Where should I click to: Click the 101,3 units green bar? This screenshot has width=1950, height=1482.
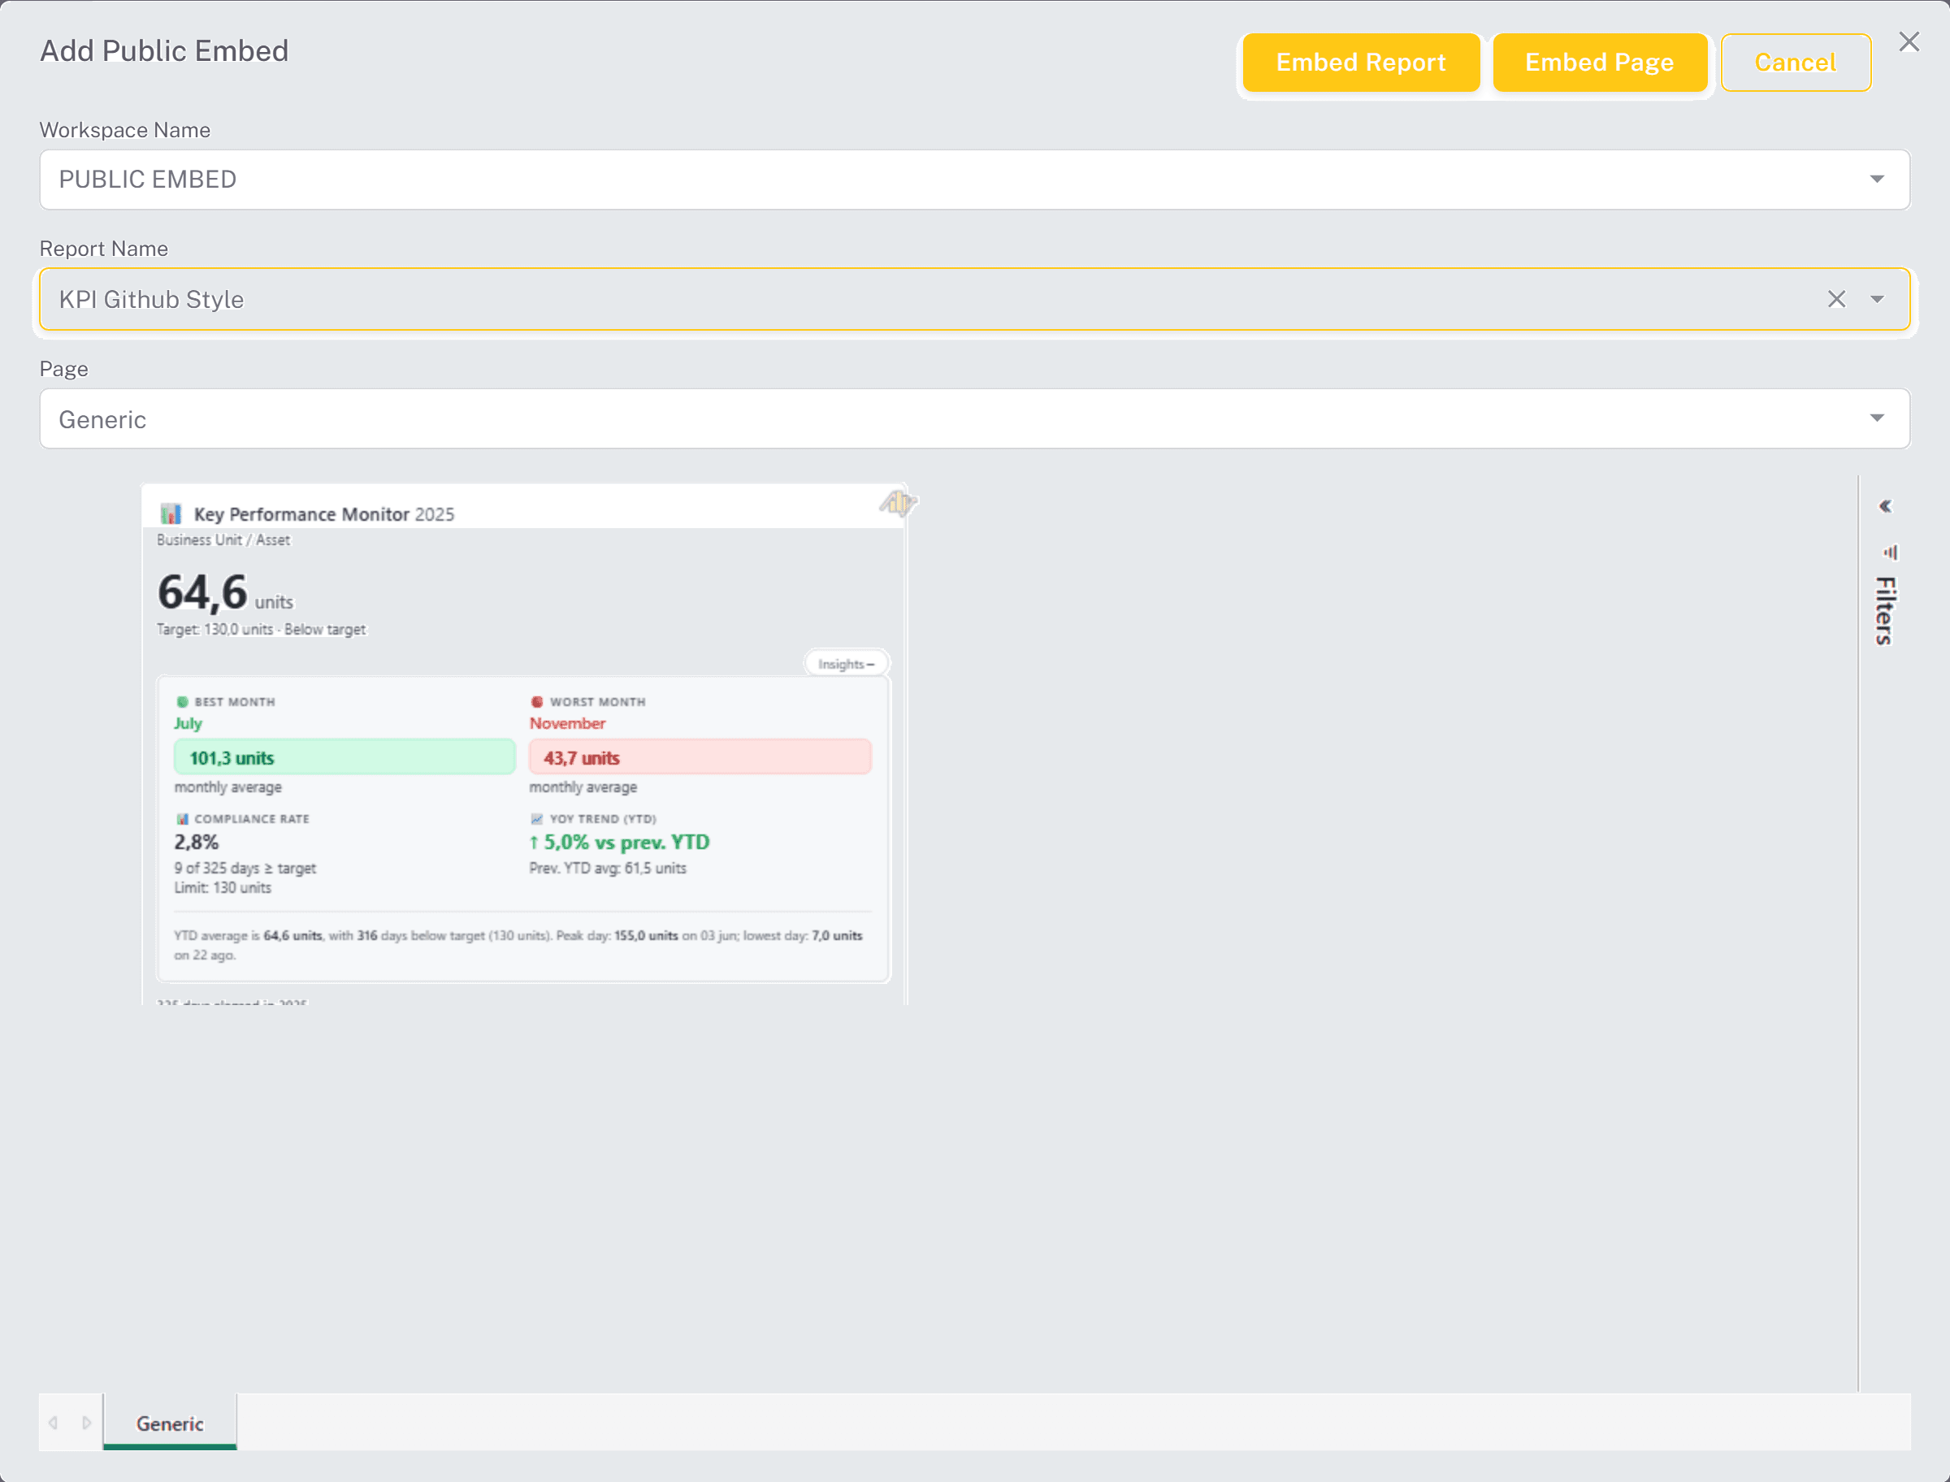(344, 758)
